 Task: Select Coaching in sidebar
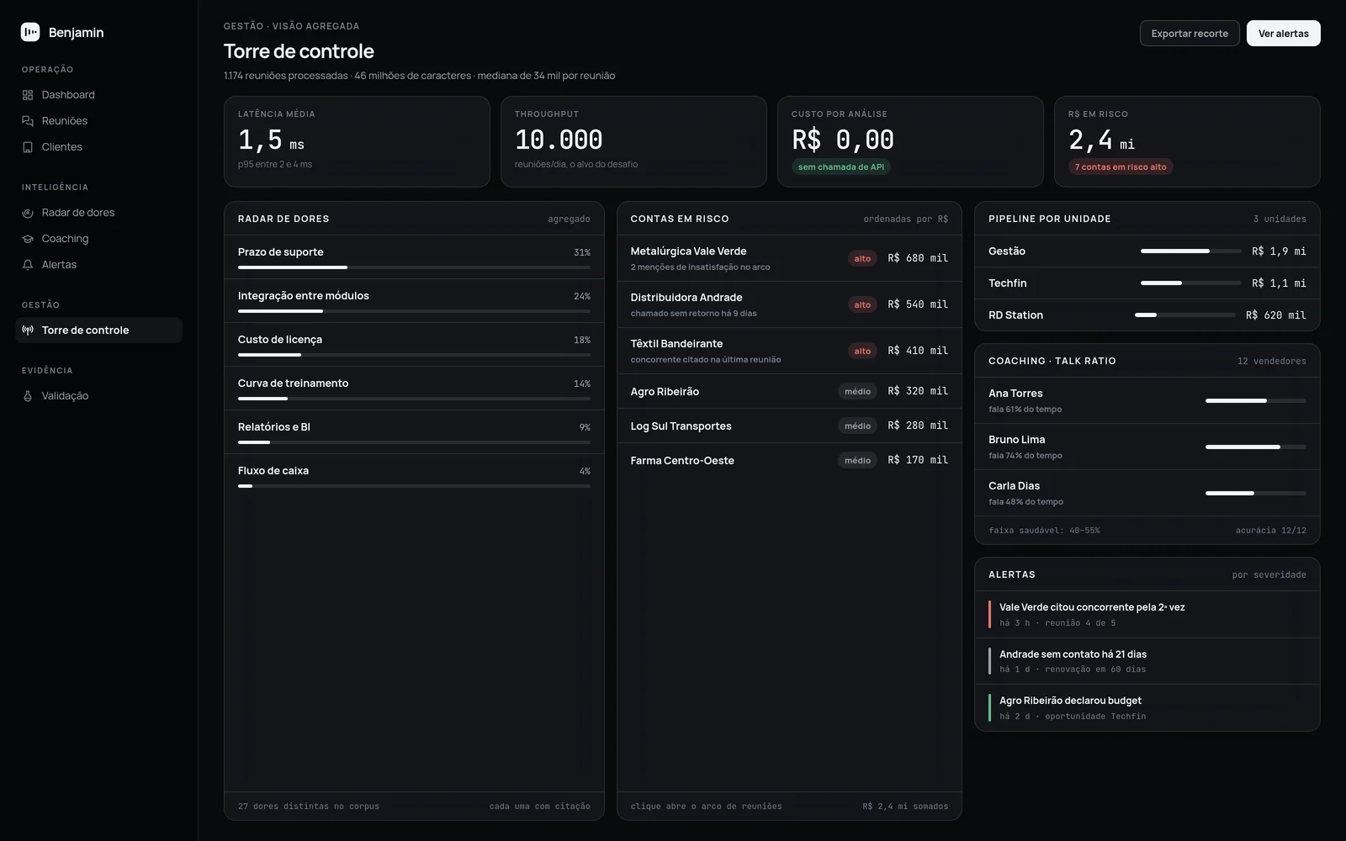[98, 239]
